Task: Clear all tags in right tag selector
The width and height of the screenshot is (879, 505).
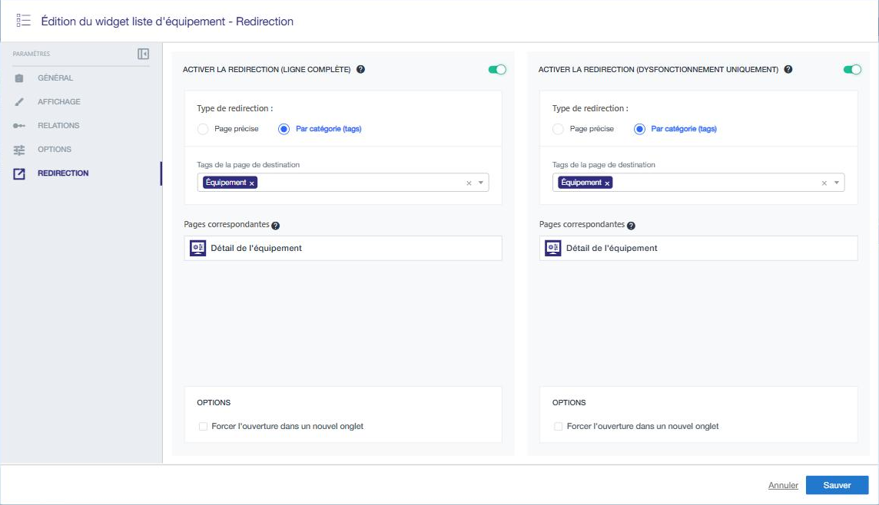Action: pos(824,183)
